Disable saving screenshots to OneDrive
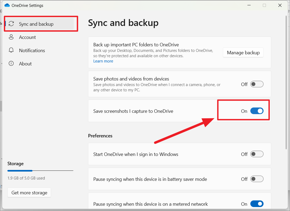 (257, 111)
